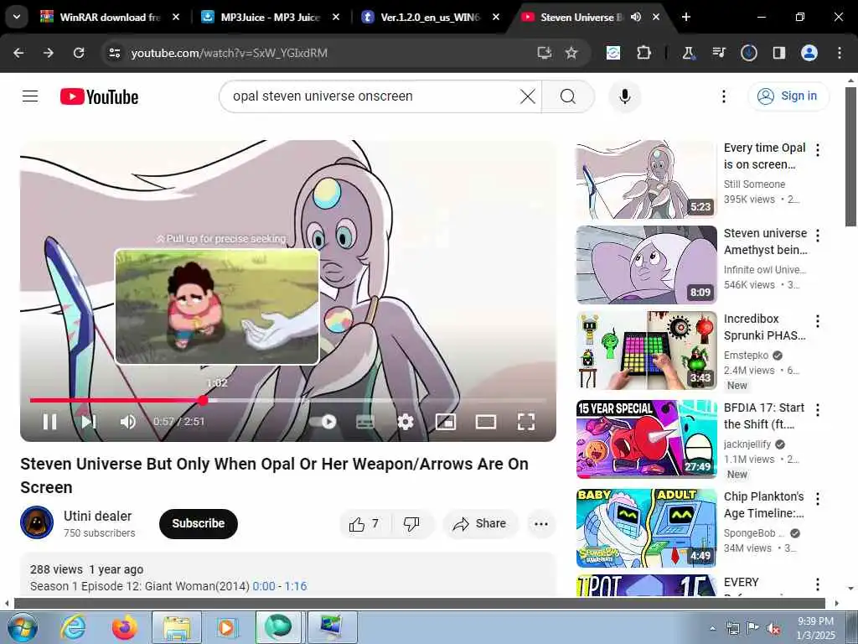
Task: Open media controls icon in toolbar
Action: [718, 53]
